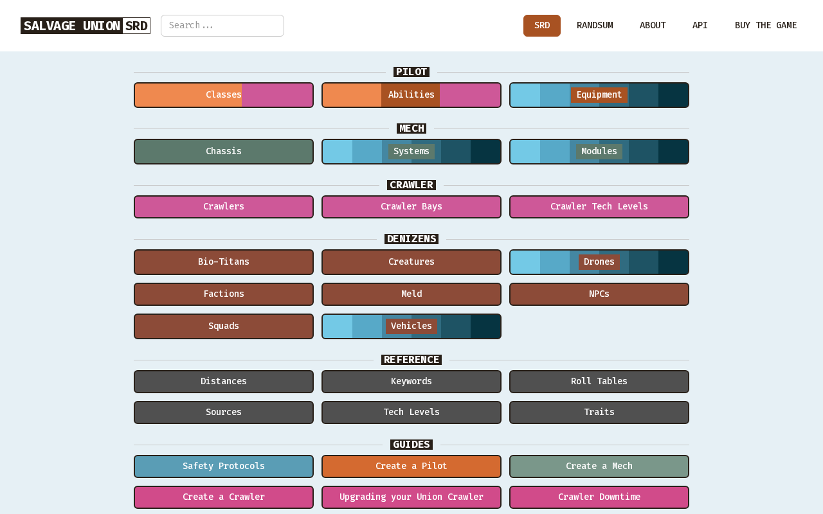The image size is (823, 514).
Task: Go to the Squads page
Action: tap(224, 326)
